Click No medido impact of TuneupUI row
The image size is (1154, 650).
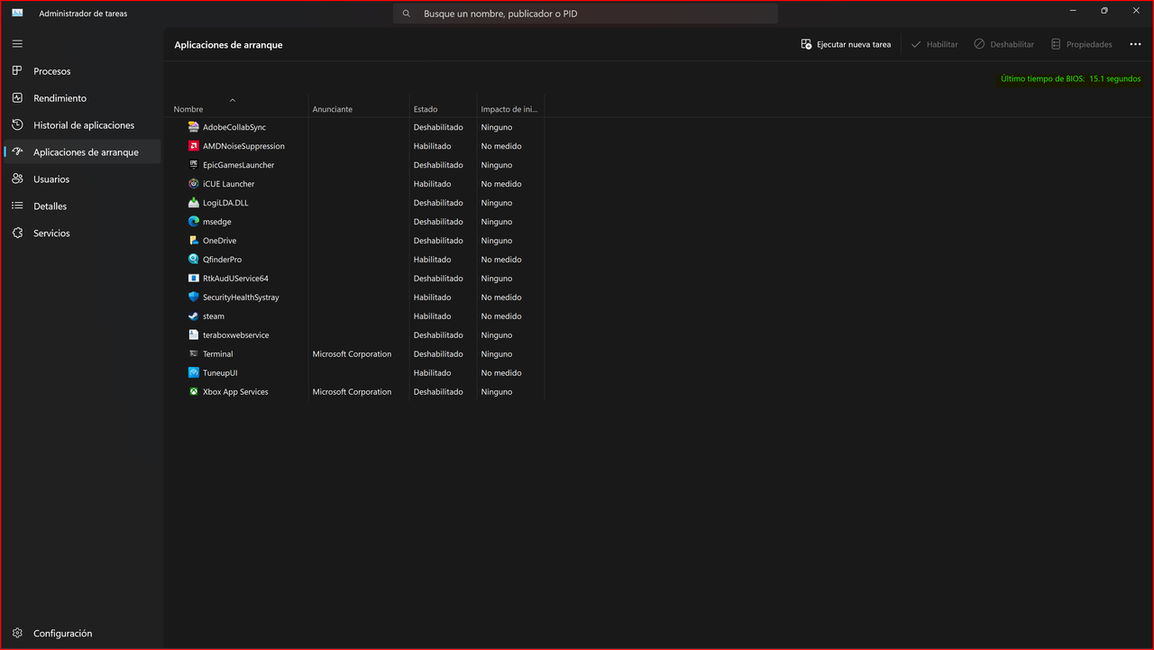point(501,373)
